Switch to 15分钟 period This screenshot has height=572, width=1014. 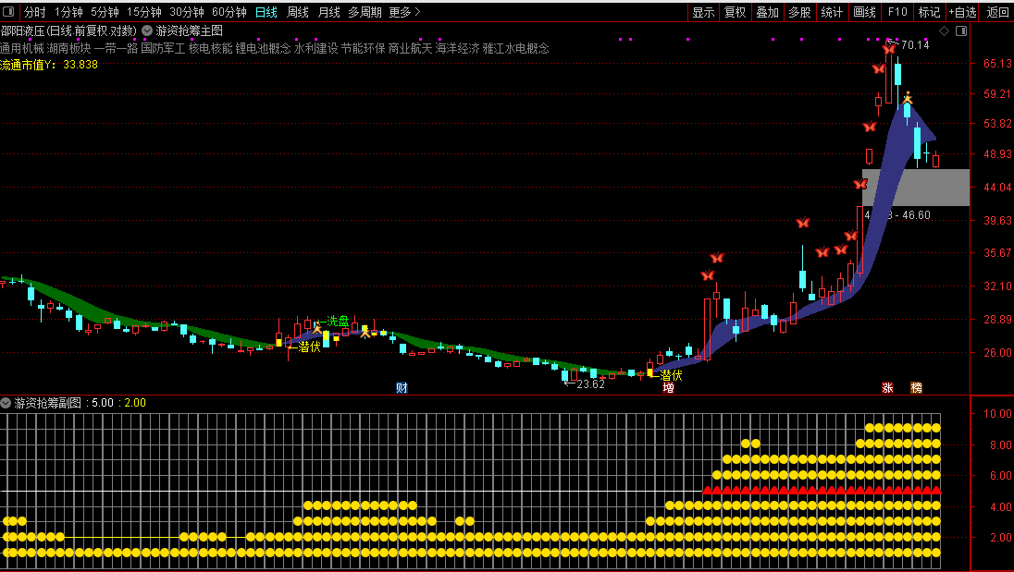pos(144,12)
